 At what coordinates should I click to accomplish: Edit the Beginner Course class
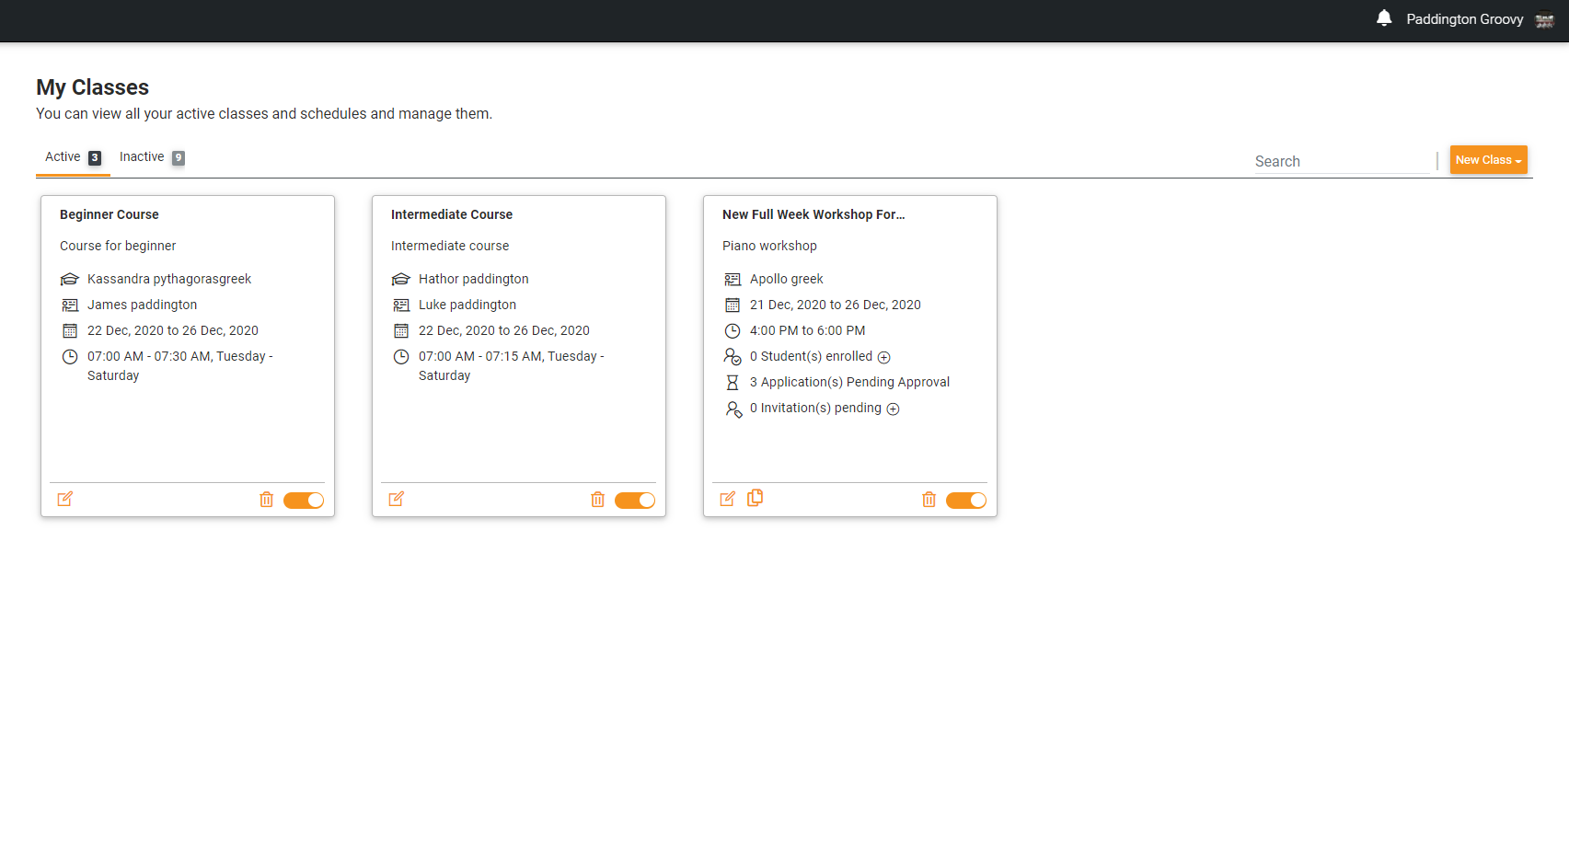tap(65, 499)
